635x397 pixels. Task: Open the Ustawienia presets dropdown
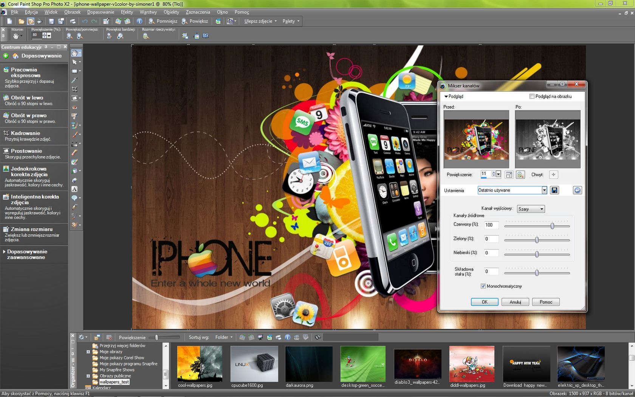pos(544,190)
